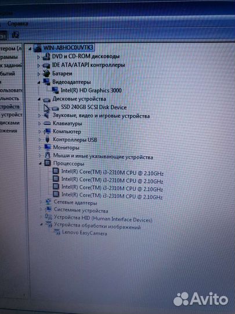
Task: Click the Видеоадаптеры display adapter icon
Action: point(46,81)
